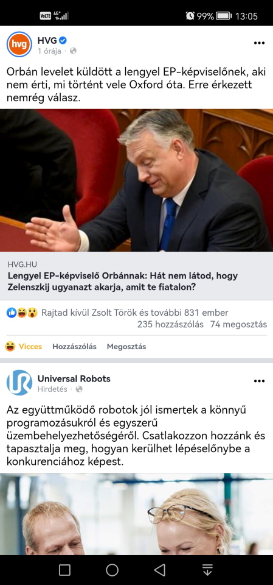
Task: Tap the Android back triangle button
Action: point(160,570)
